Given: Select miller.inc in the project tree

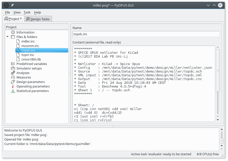Looking at the screenshot, I should point(28,41).
